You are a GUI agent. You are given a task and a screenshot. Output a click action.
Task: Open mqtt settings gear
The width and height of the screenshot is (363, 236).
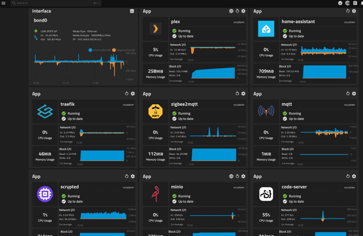pyautogui.click(x=354, y=93)
